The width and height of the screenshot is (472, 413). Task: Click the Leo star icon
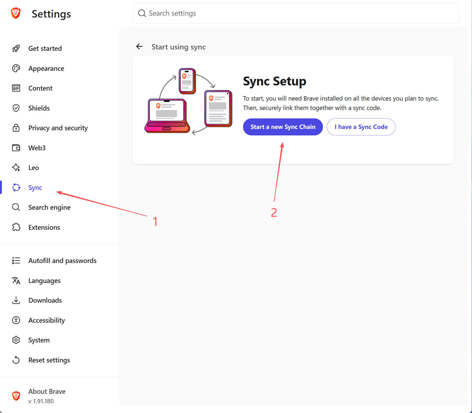tap(16, 168)
